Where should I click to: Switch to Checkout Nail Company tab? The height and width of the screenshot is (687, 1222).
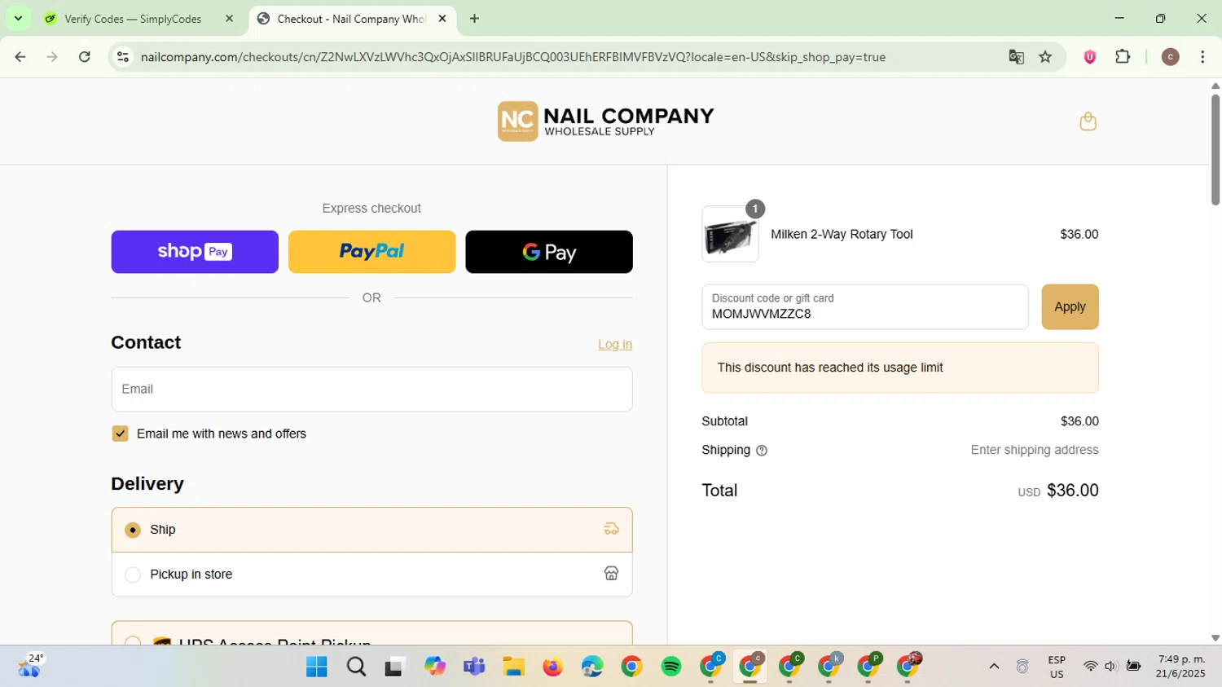click(353, 19)
